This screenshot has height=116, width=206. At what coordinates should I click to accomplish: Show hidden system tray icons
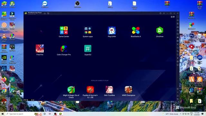[x=181, y=114]
